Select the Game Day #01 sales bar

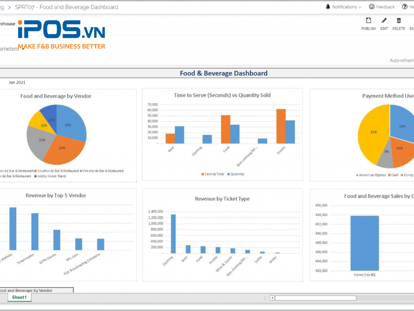click(365, 243)
